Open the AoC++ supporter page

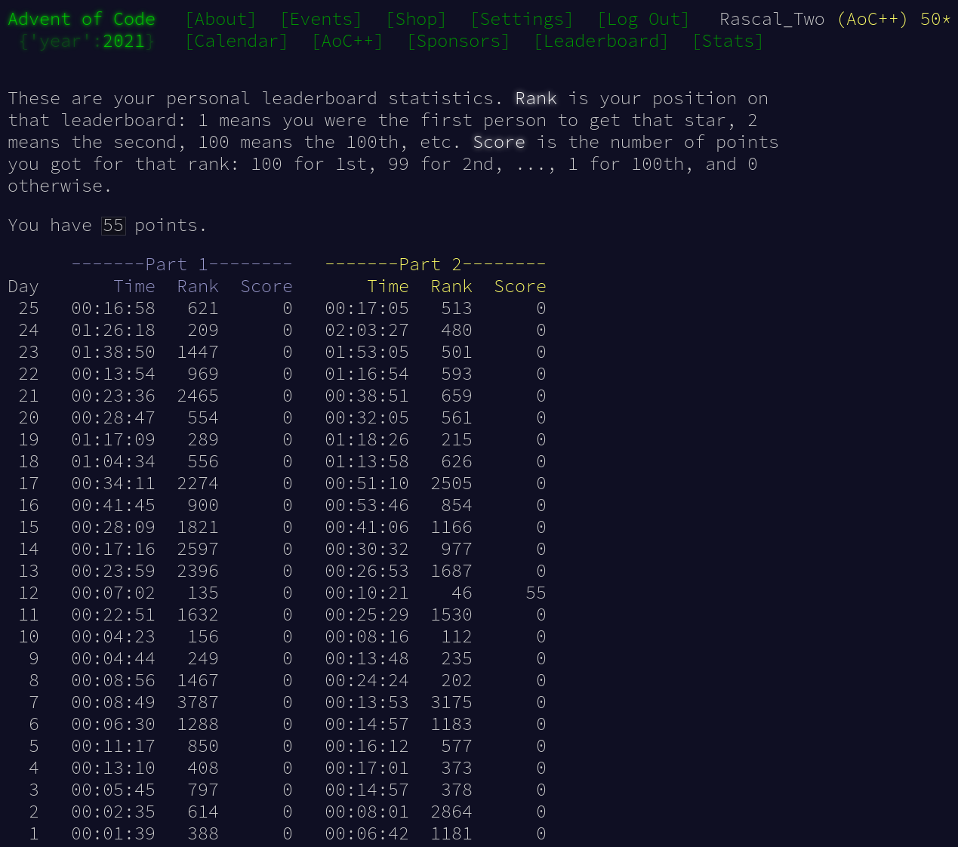coord(347,41)
